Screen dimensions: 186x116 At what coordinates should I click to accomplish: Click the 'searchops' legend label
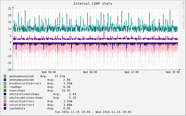point(17,91)
